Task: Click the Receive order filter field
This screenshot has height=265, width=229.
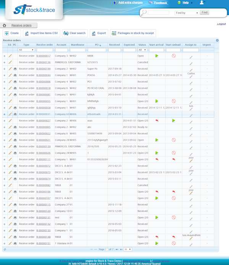Action: 45,50
